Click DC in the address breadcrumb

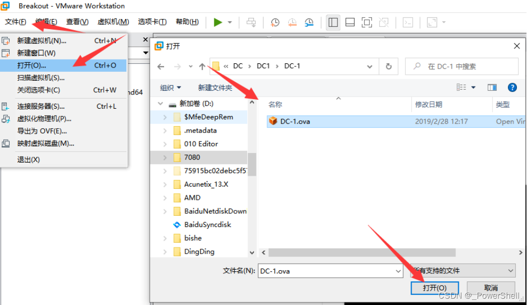pyautogui.click(x=238, y=66)
